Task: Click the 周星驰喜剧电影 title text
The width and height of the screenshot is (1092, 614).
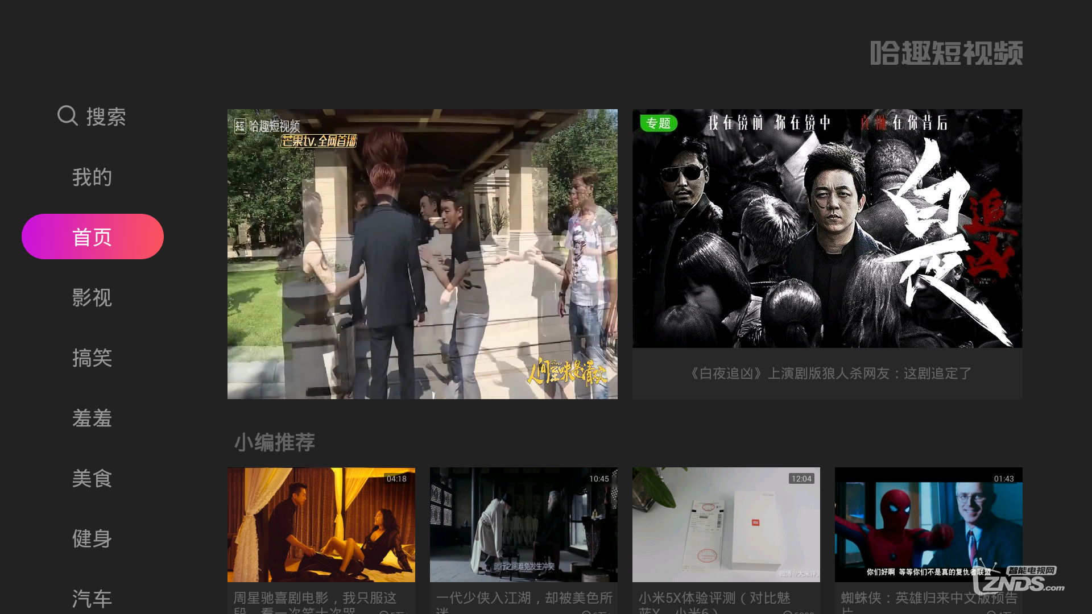Action: point(315,602)
